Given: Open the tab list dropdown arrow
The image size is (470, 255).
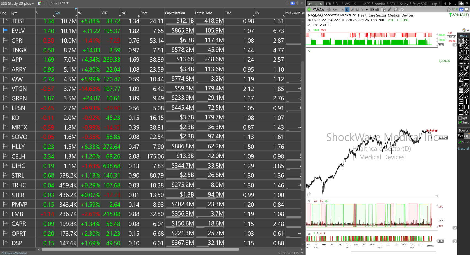Looking at the screenshot, I should [x=455, y=4].
